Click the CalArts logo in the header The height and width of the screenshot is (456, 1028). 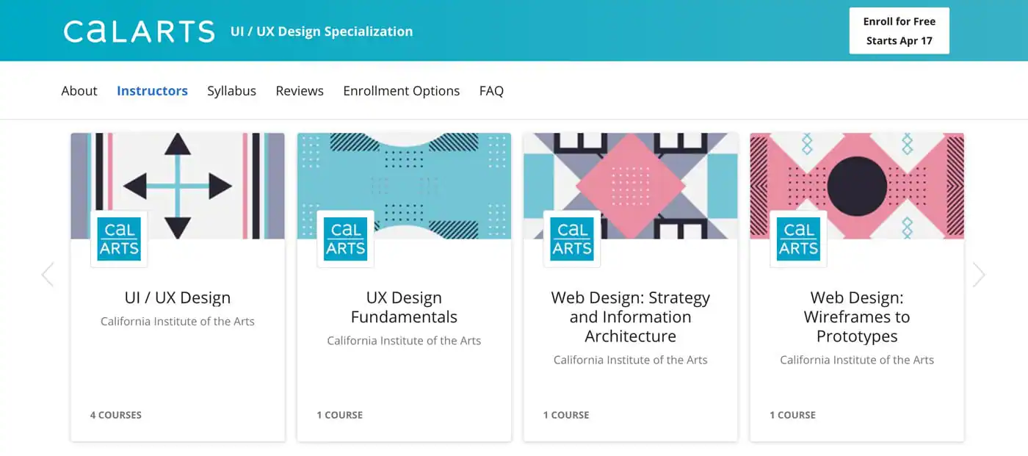coord(138,29)
